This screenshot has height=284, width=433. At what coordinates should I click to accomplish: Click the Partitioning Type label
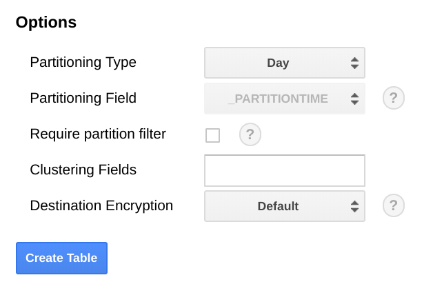click(x=83, y=62)
